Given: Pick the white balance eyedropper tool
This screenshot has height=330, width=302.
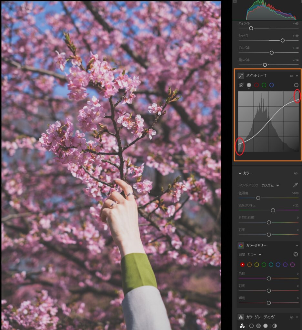Looking at the screenshot, I should (296, 185).
